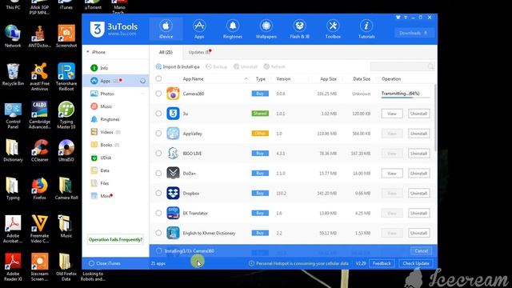View the 3u app
This screenshot has width=512, height=288.
(392, 114)
